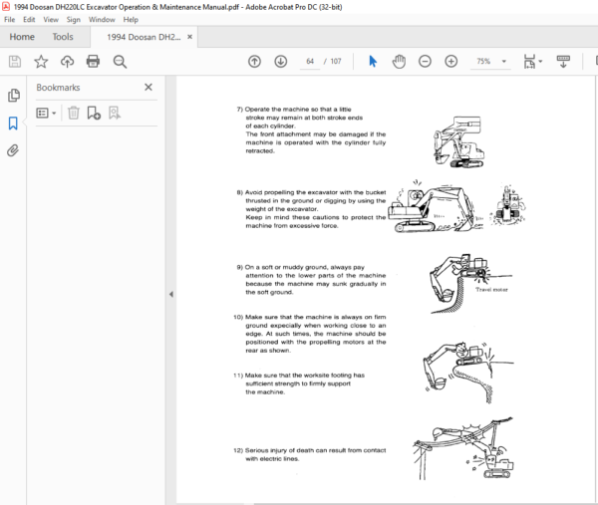Image resolution: width=598 pixels, height=505 pixels.
Task: Click paragraph '10) Make sure that the machine'
Action: [x=310, y=334]
